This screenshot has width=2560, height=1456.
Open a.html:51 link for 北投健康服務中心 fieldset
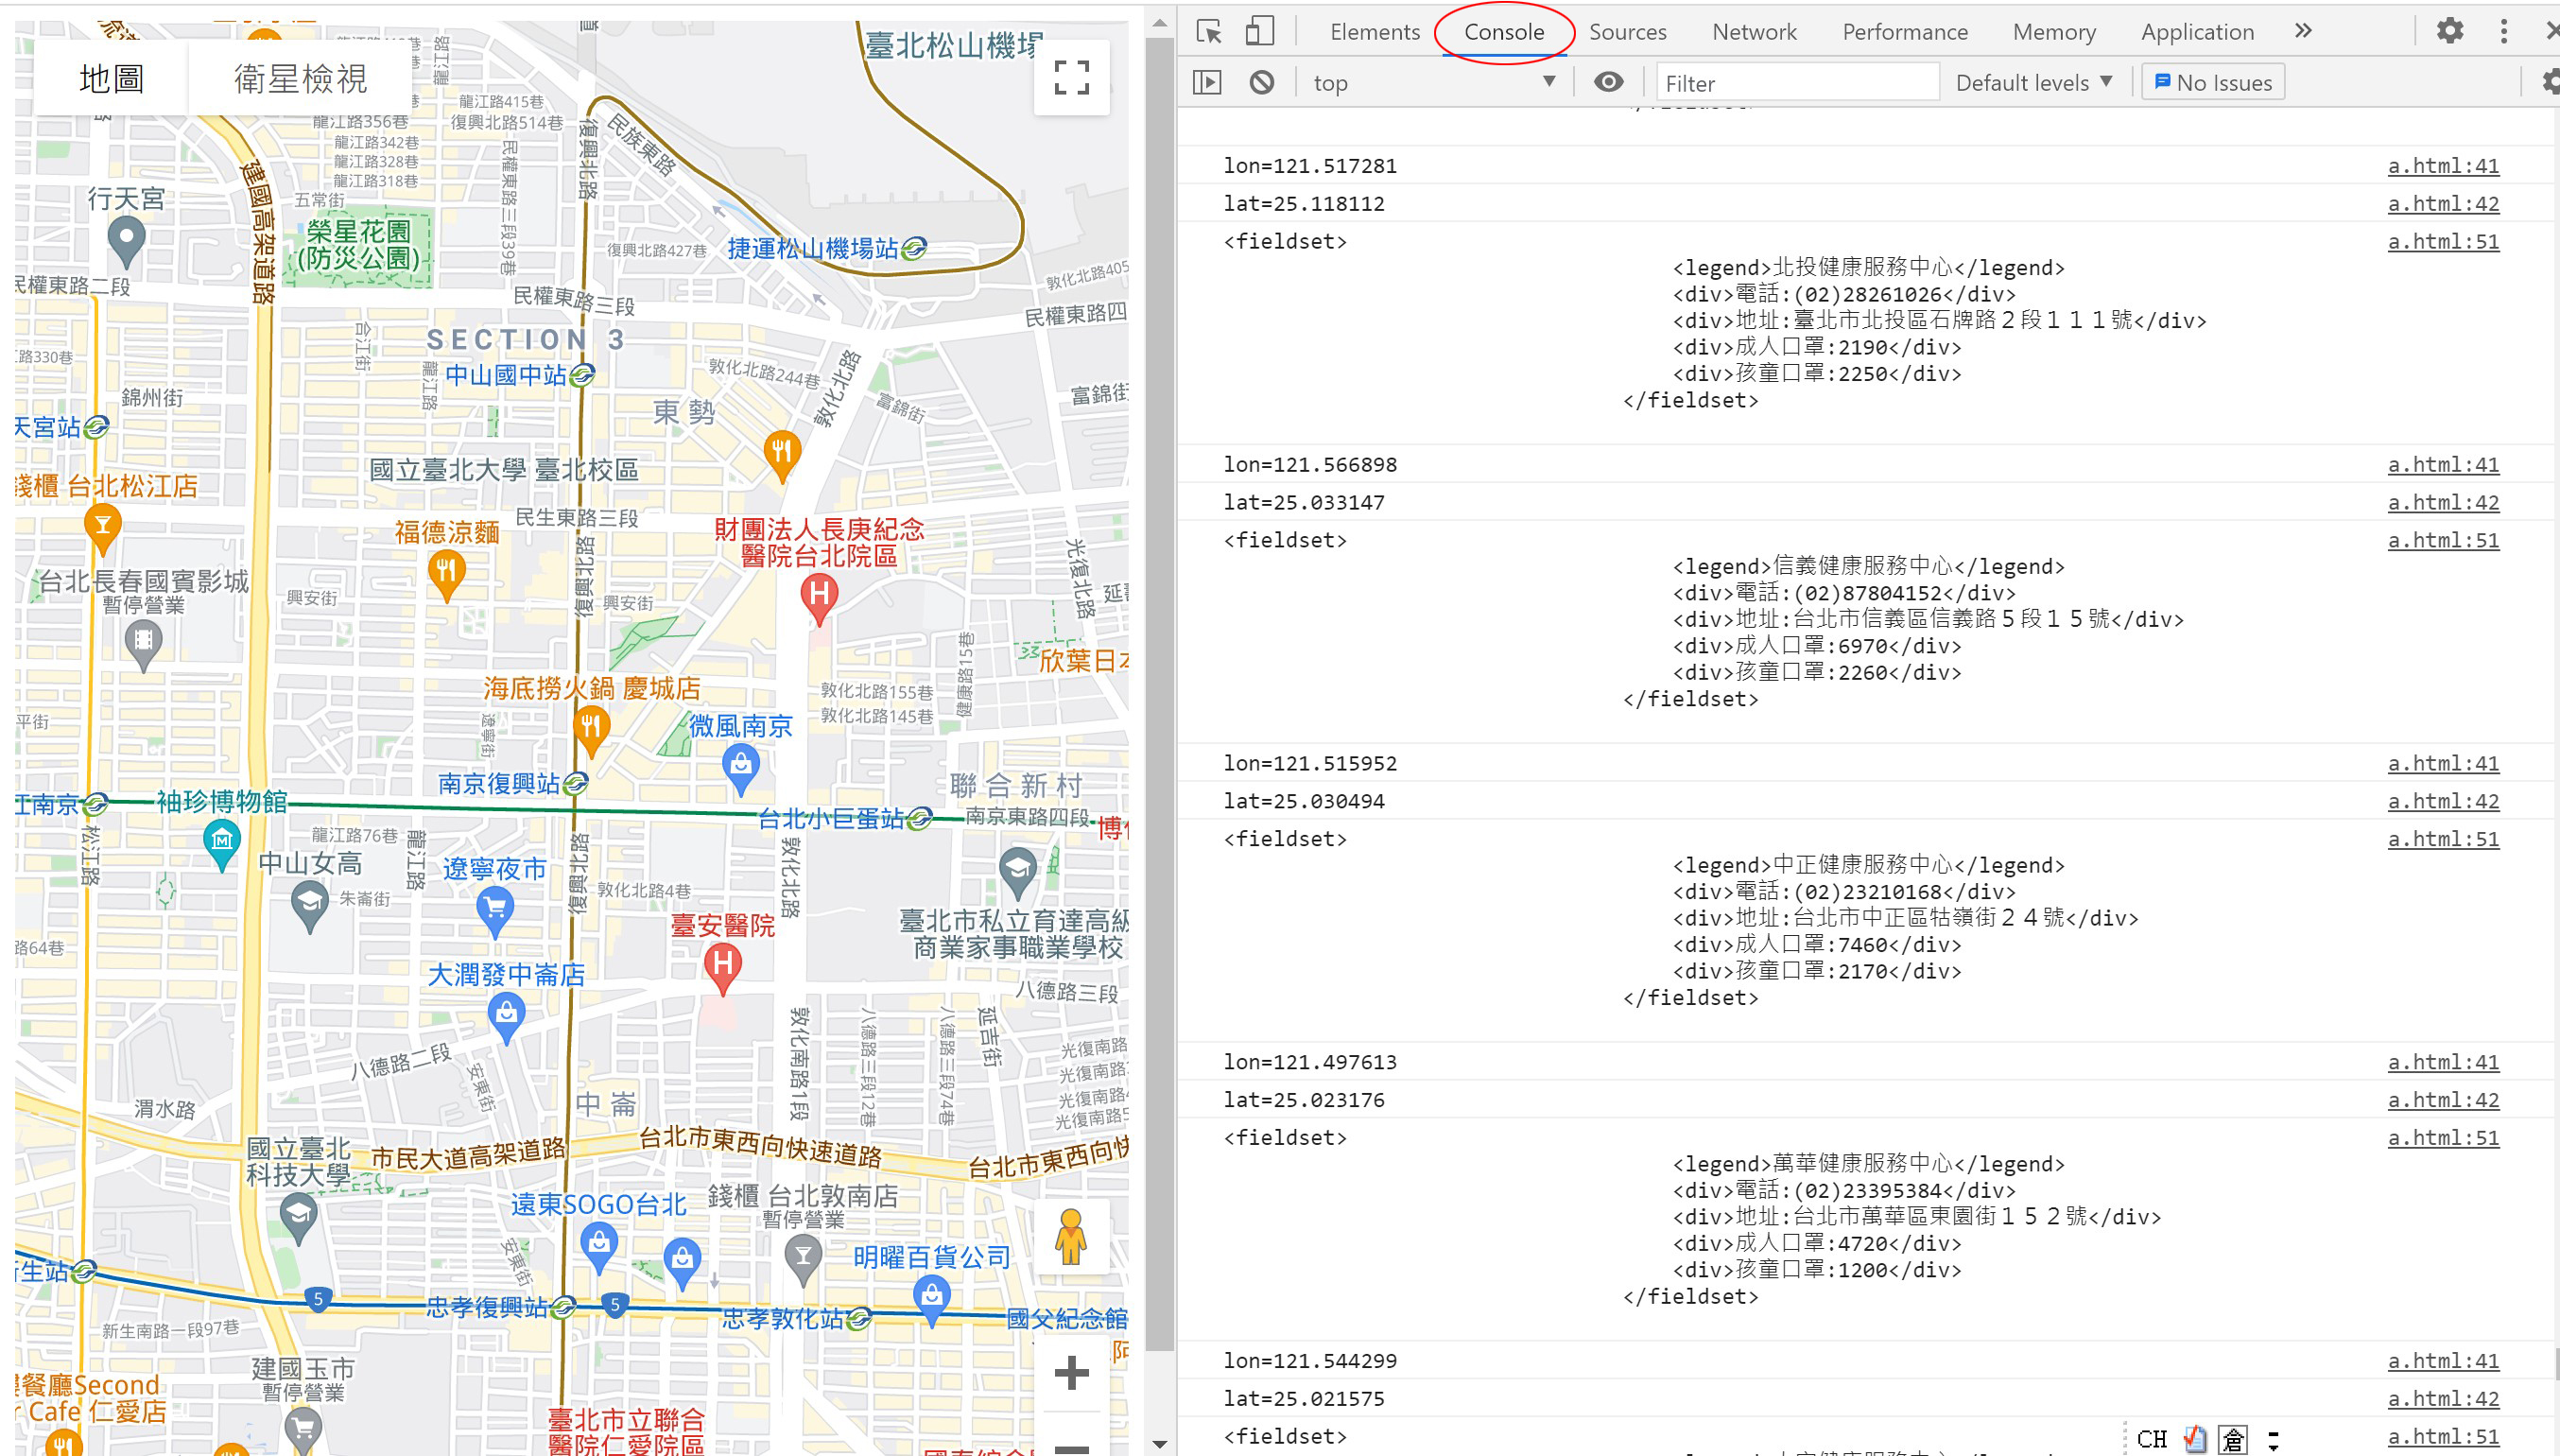point(2443,242)
